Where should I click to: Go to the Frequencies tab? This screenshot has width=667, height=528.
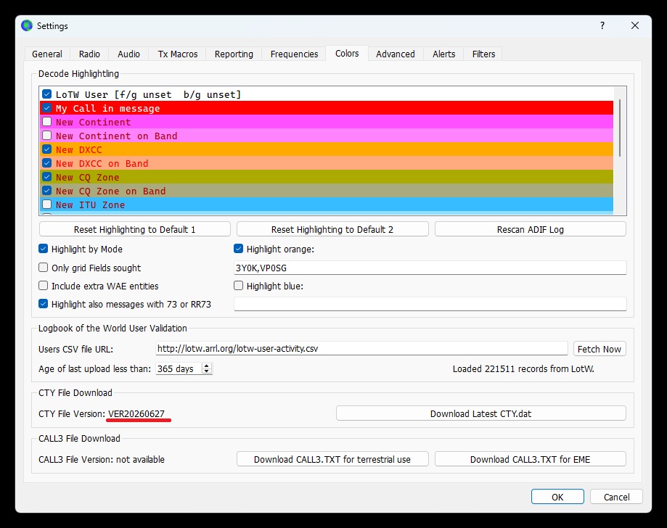(x=295, y=54)
